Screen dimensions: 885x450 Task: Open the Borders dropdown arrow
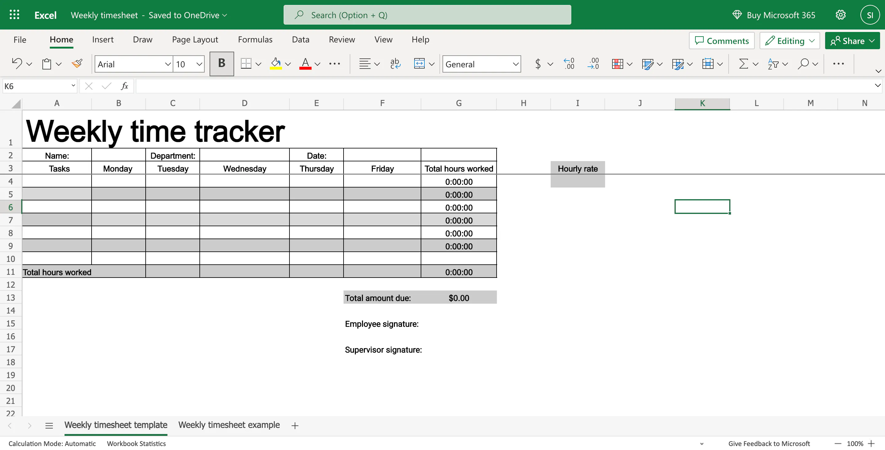point(259,64)
